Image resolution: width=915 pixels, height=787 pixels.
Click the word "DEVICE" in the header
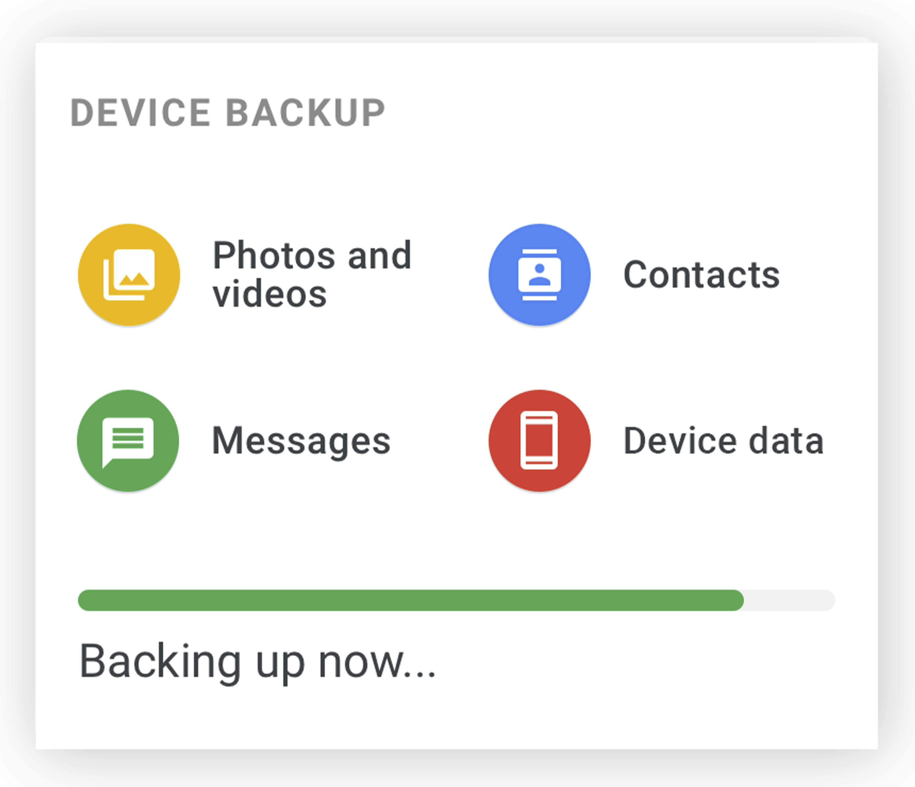click(x=141, y=113)
